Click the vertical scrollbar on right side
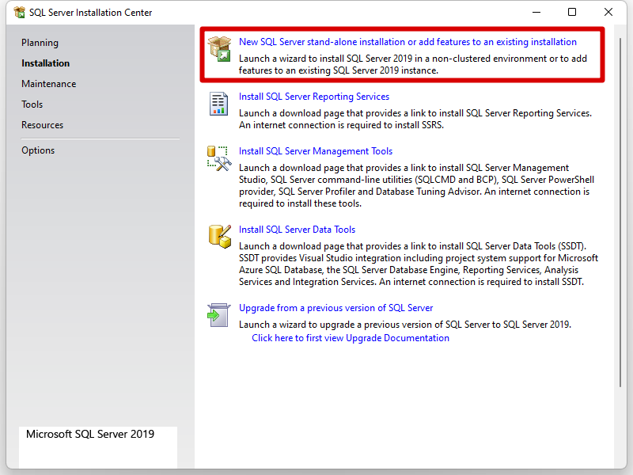This screenshot has width=633, height=475. (x=620, y=213)
